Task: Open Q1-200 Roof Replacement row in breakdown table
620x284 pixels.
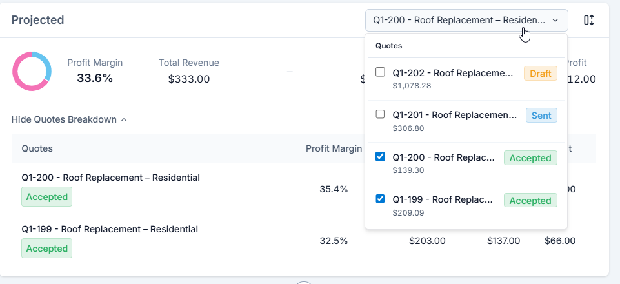Action: (110, 177)
